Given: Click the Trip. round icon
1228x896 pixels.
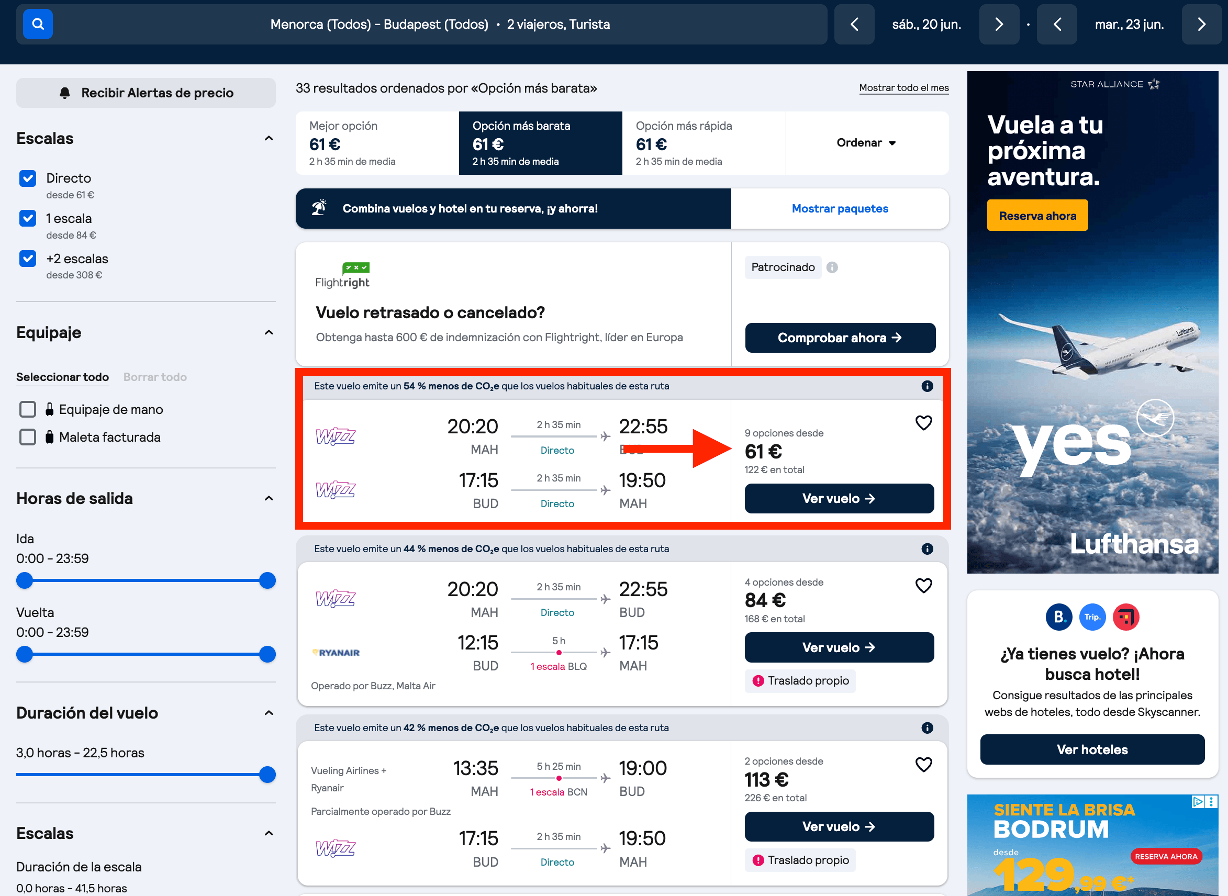Looking at the screenshot, I should (1092, 617).
